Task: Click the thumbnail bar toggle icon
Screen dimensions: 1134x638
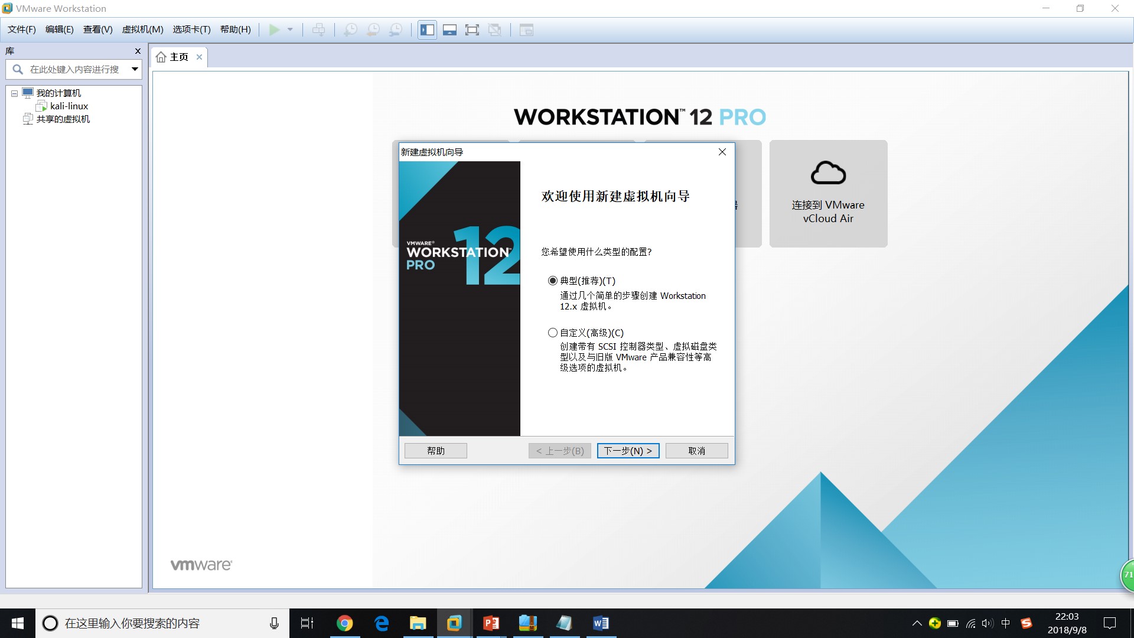Action: coord(449,30)
